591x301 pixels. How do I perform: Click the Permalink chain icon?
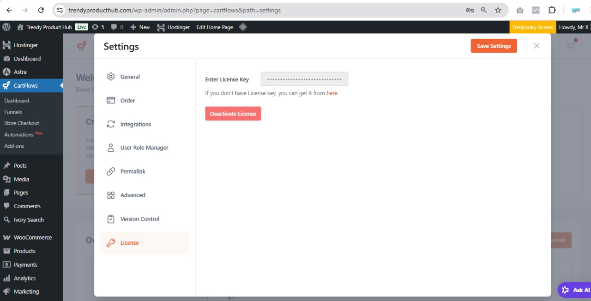(111, 171)
